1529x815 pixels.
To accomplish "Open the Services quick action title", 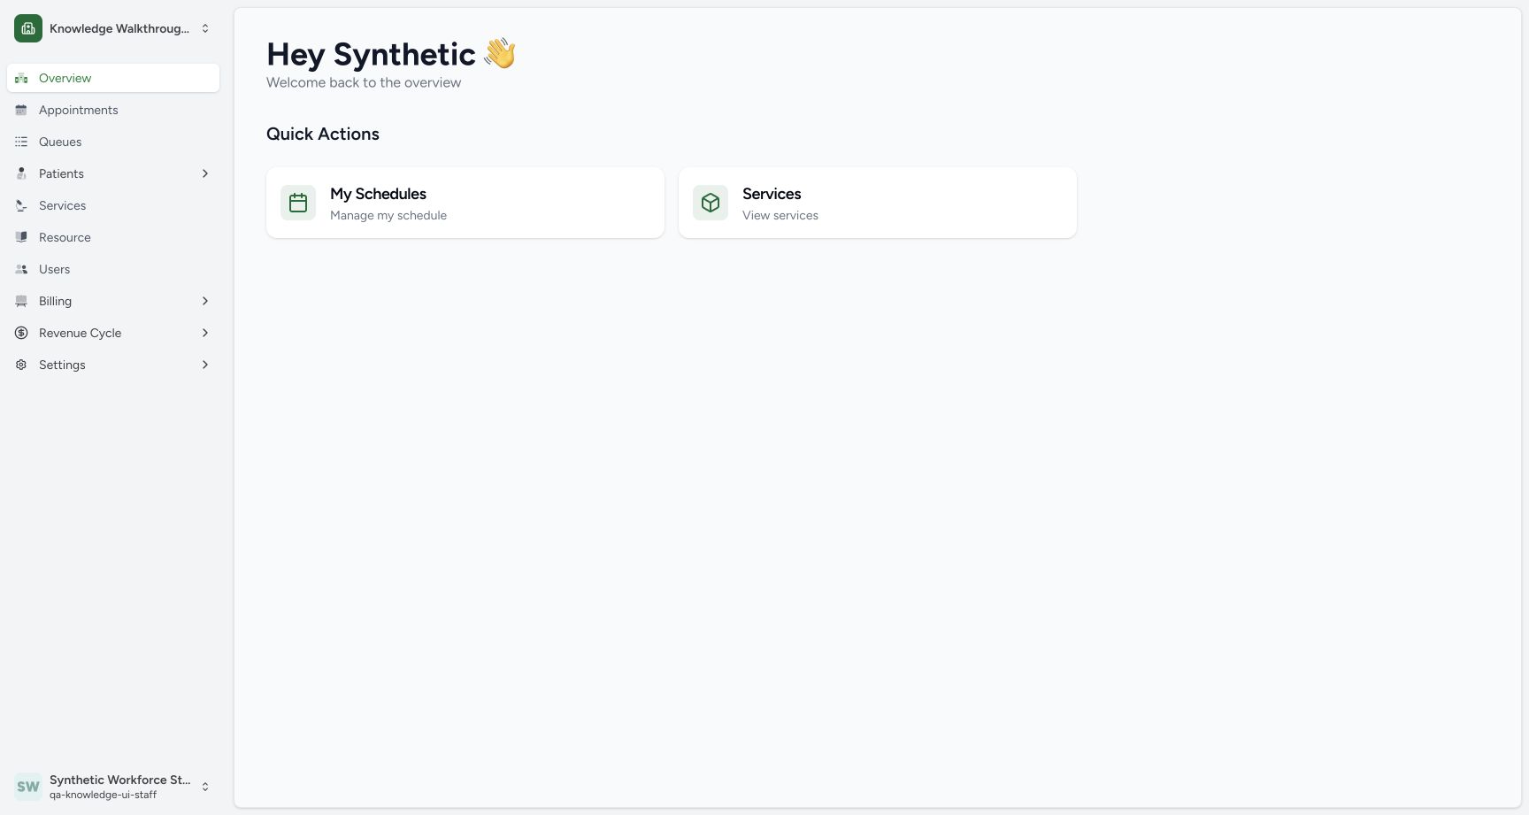I will [772, 194].
